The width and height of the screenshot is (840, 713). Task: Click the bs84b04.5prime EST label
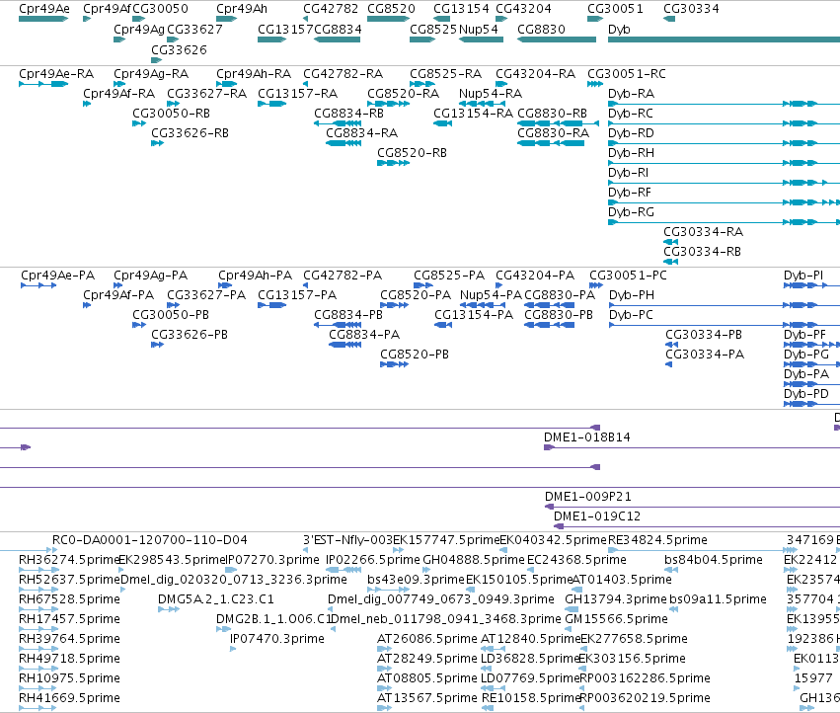pyautogui.click(x=713, y=560)
